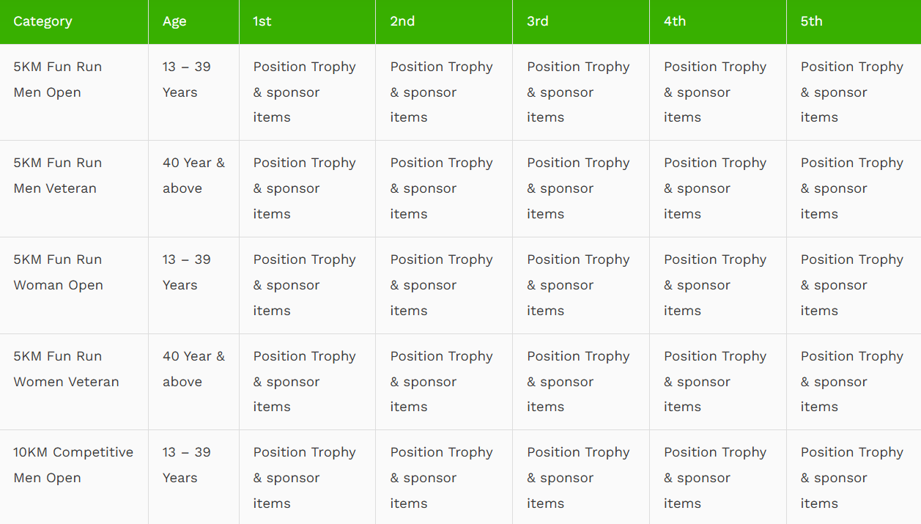Click the 5KM Fun Run Woman Open cell
Viewport: 921px width, 524px height.
click(x=59, y=272)
